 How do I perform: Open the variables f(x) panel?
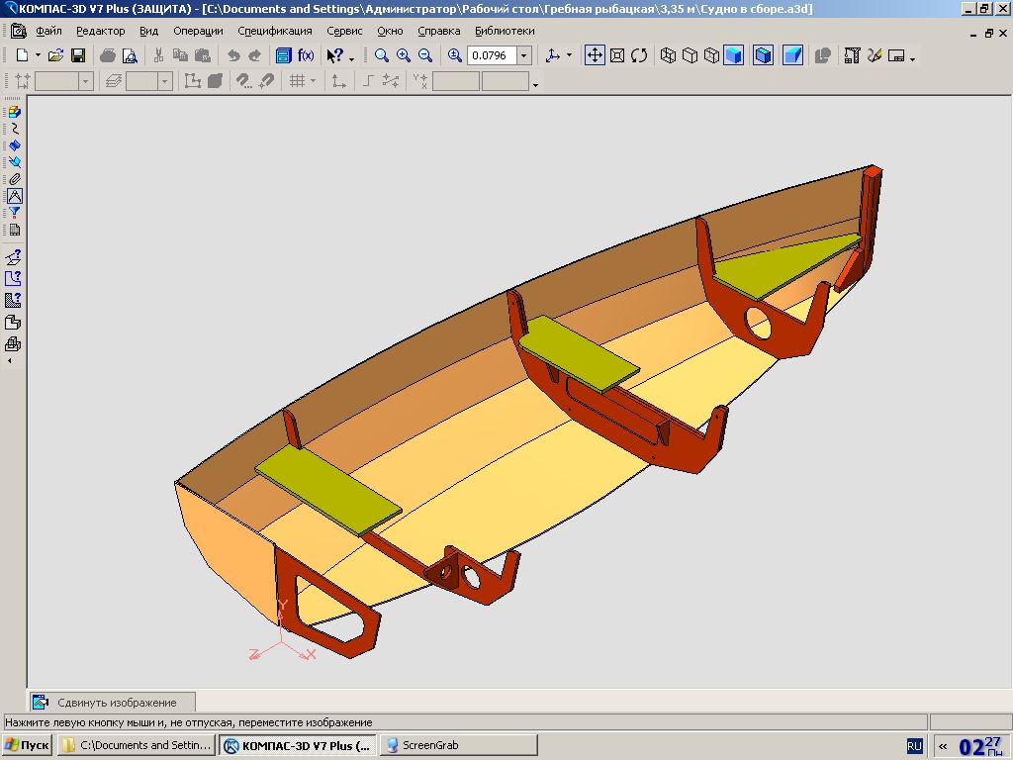pyautogui.click(x=306, y=55)
